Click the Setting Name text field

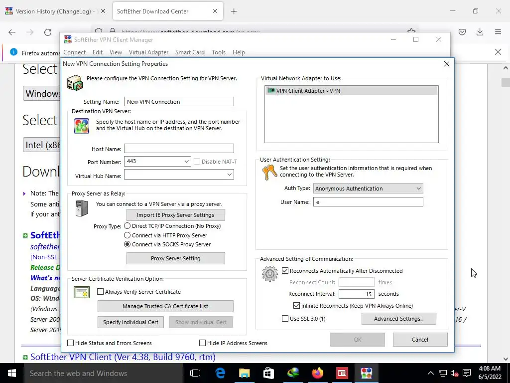point(179,102)
